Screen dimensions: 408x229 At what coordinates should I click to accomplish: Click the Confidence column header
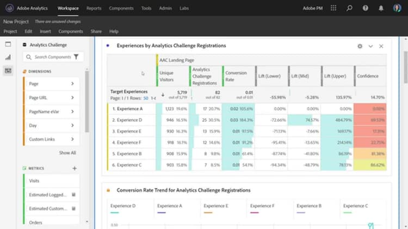(370, 76)
